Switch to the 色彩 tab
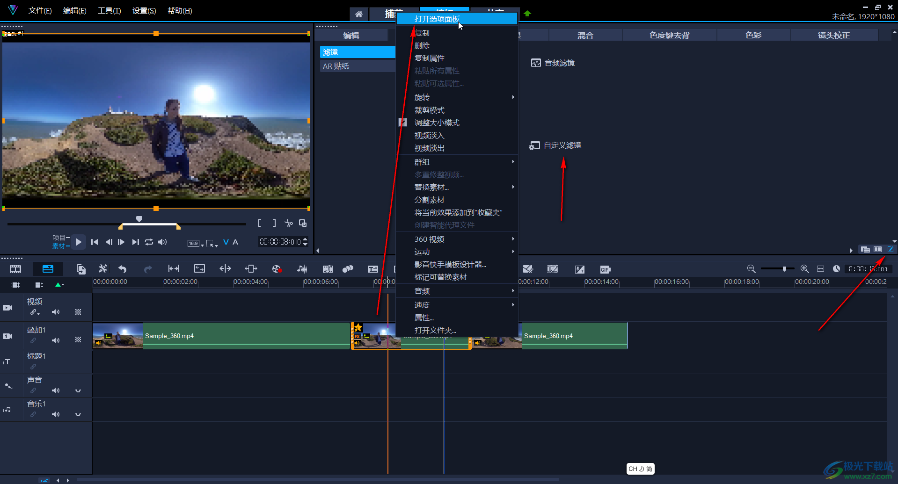The height and width of the screenshot is (484, 898). click(753, 35)
